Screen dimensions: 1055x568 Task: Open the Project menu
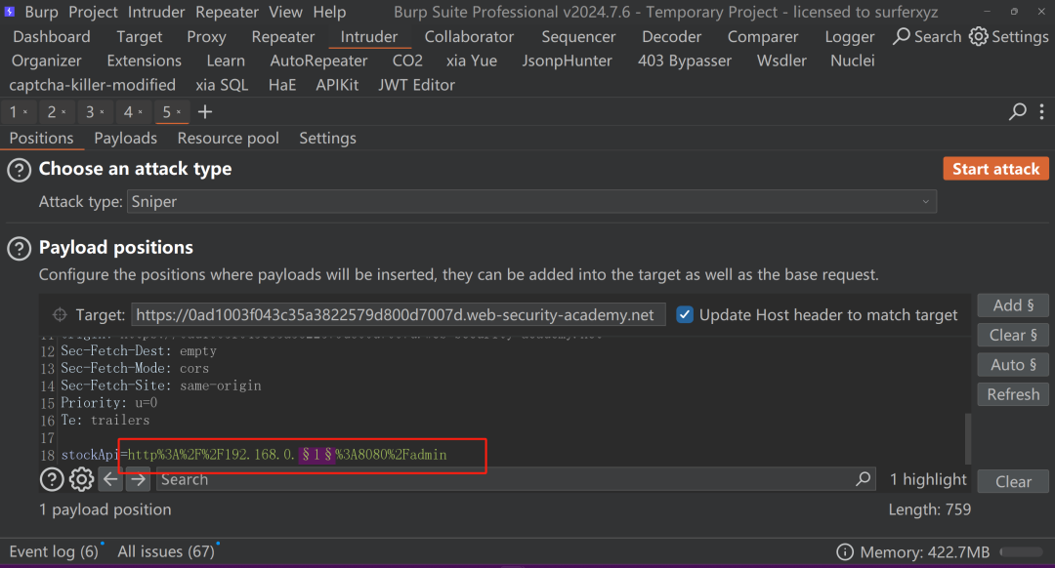click(93, 12)
